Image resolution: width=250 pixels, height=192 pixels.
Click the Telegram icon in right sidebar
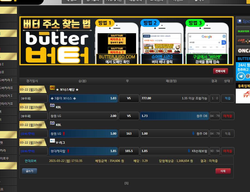pyautogui.click(x=241, y=76)
